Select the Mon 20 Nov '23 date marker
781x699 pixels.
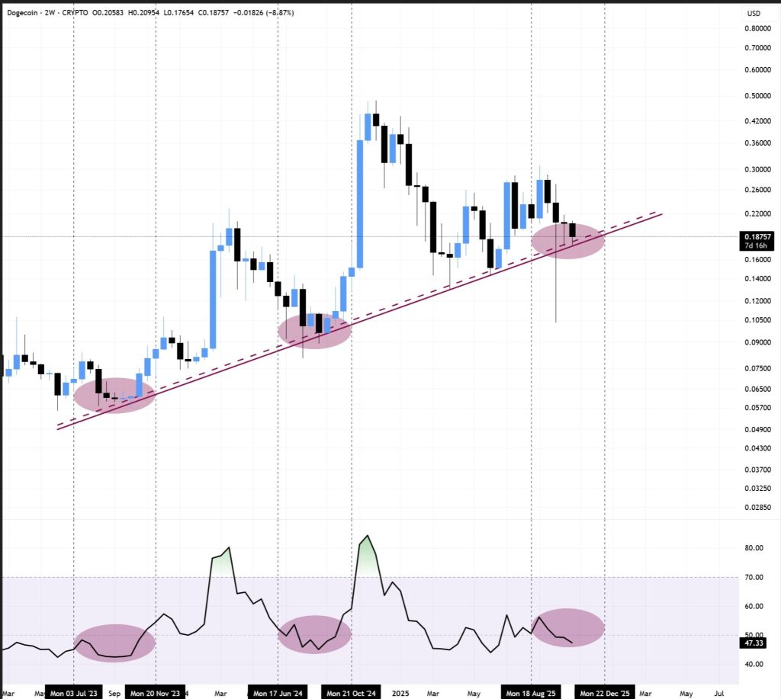point(156,694)
